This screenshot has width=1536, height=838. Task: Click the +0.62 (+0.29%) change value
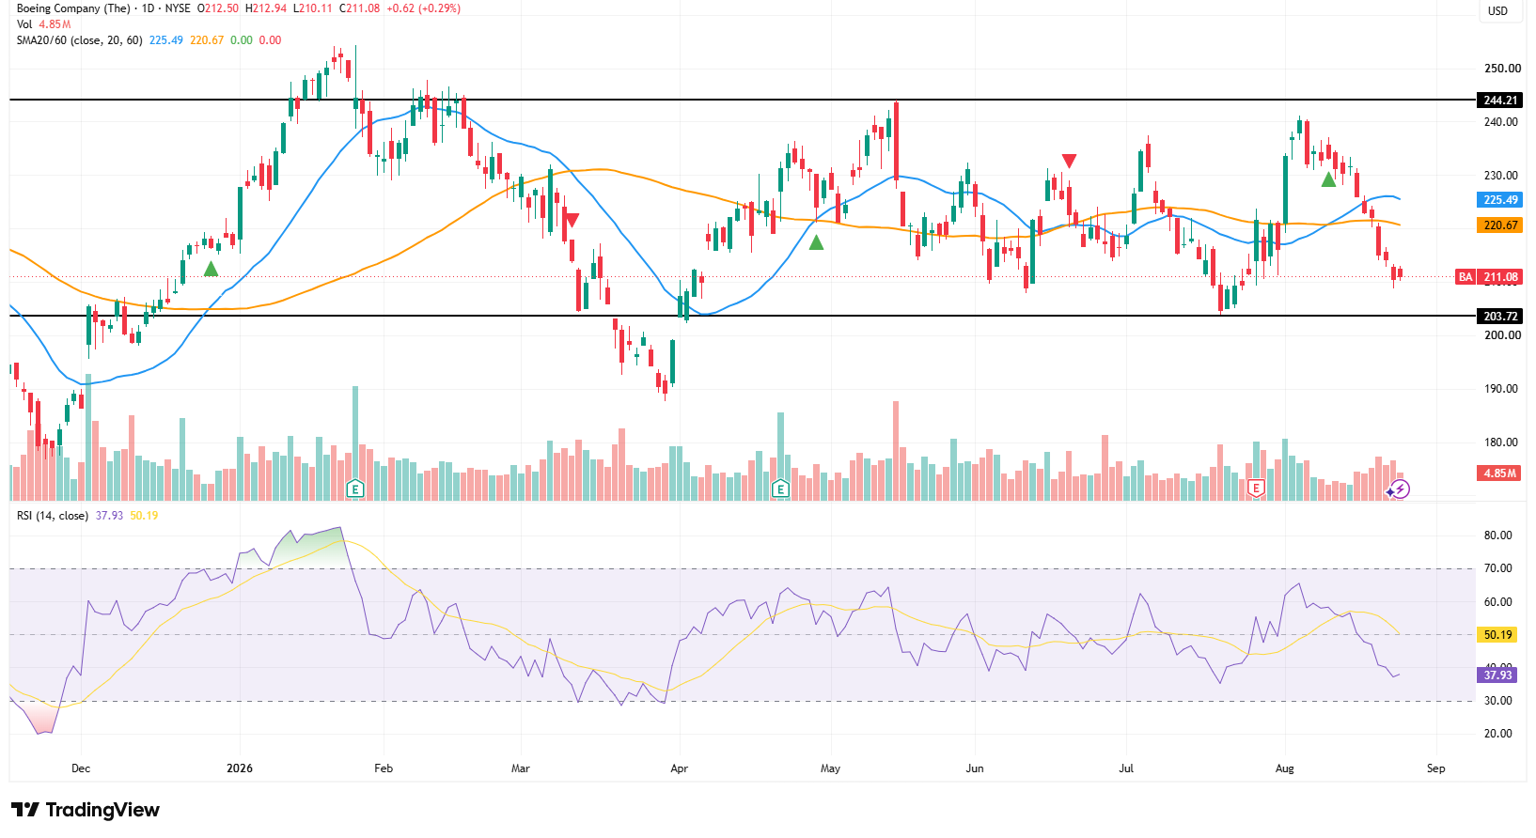[423, 8]
